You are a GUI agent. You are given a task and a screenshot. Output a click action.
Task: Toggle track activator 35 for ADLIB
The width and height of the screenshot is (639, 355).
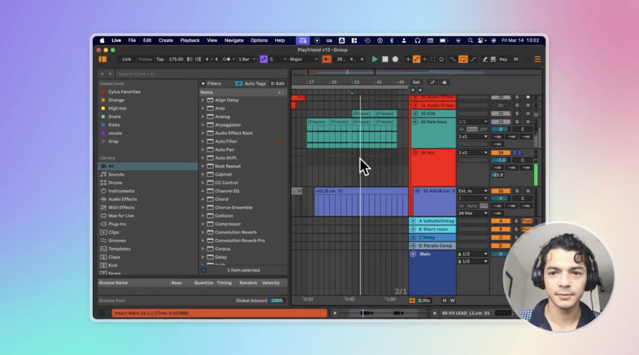500,191
